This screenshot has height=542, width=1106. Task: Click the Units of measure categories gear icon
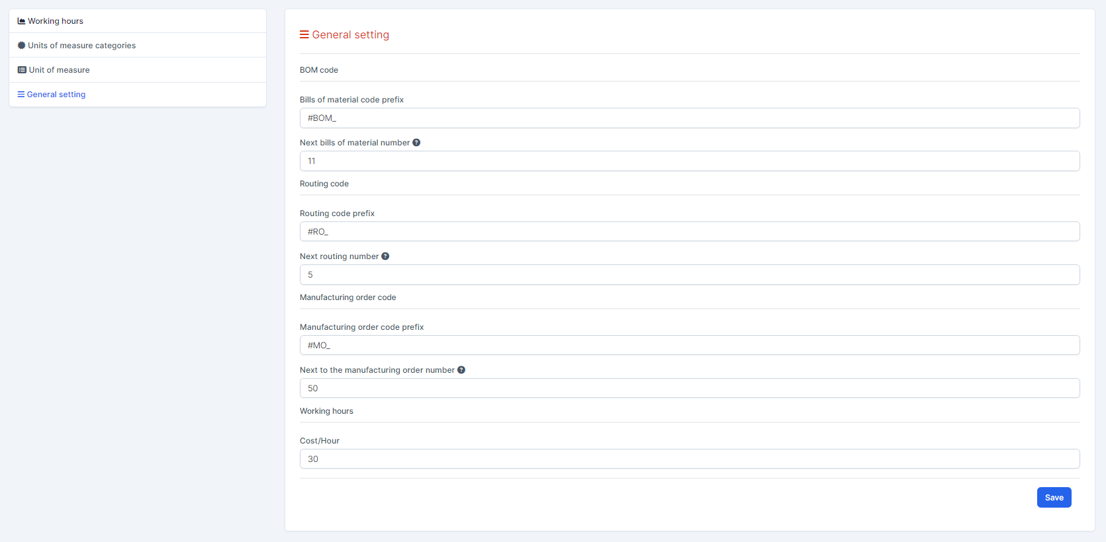(21, 46)
